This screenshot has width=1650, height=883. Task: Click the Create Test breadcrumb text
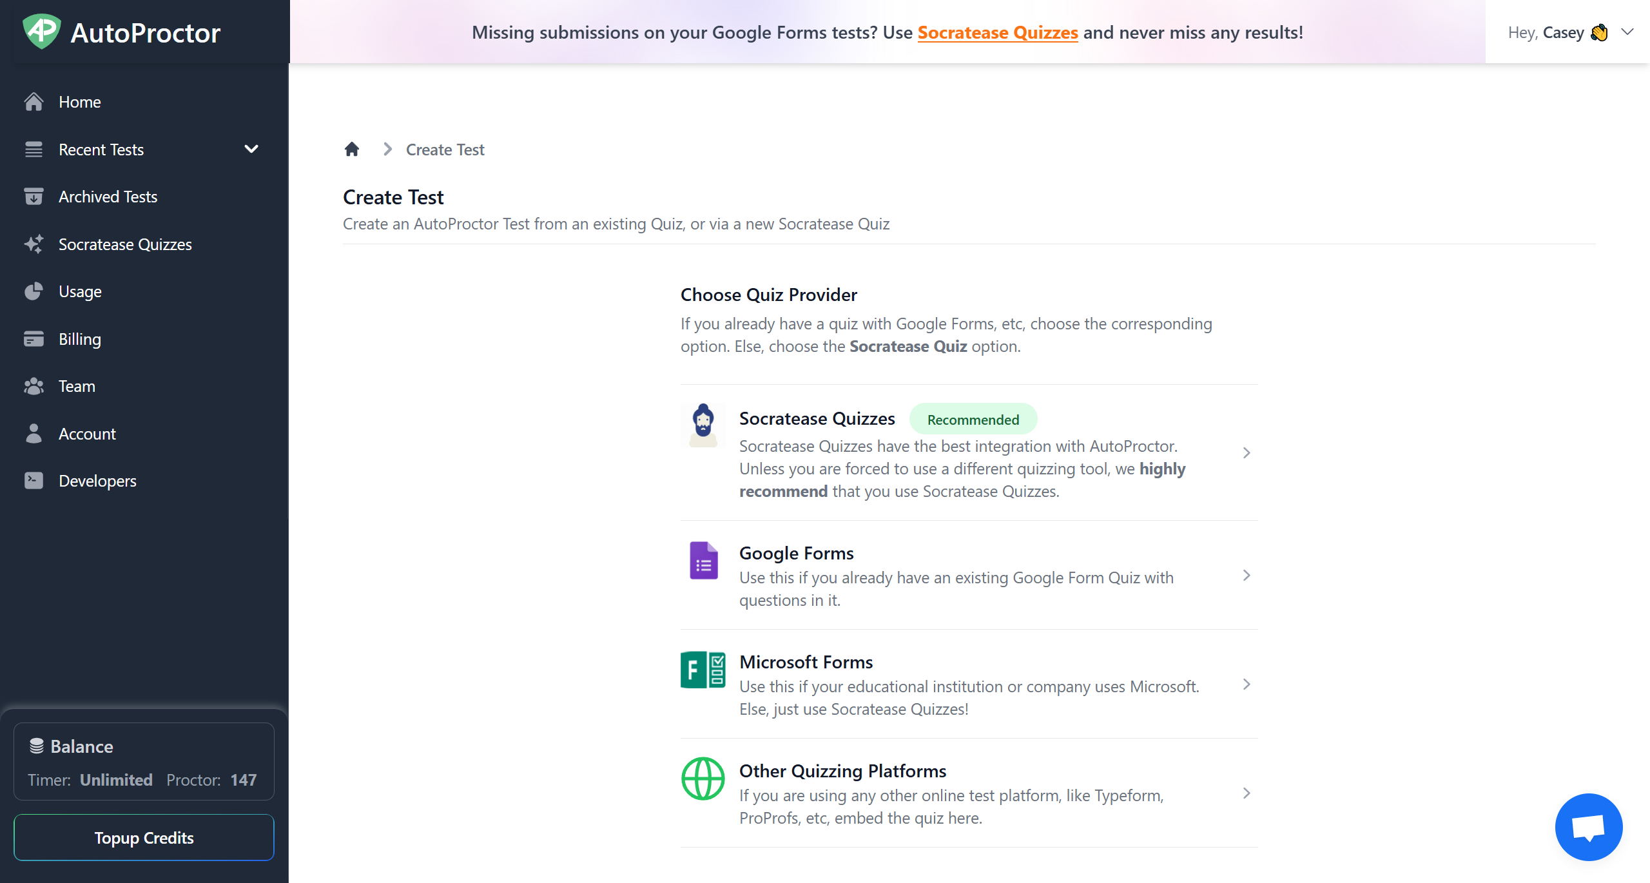(445, 150)
